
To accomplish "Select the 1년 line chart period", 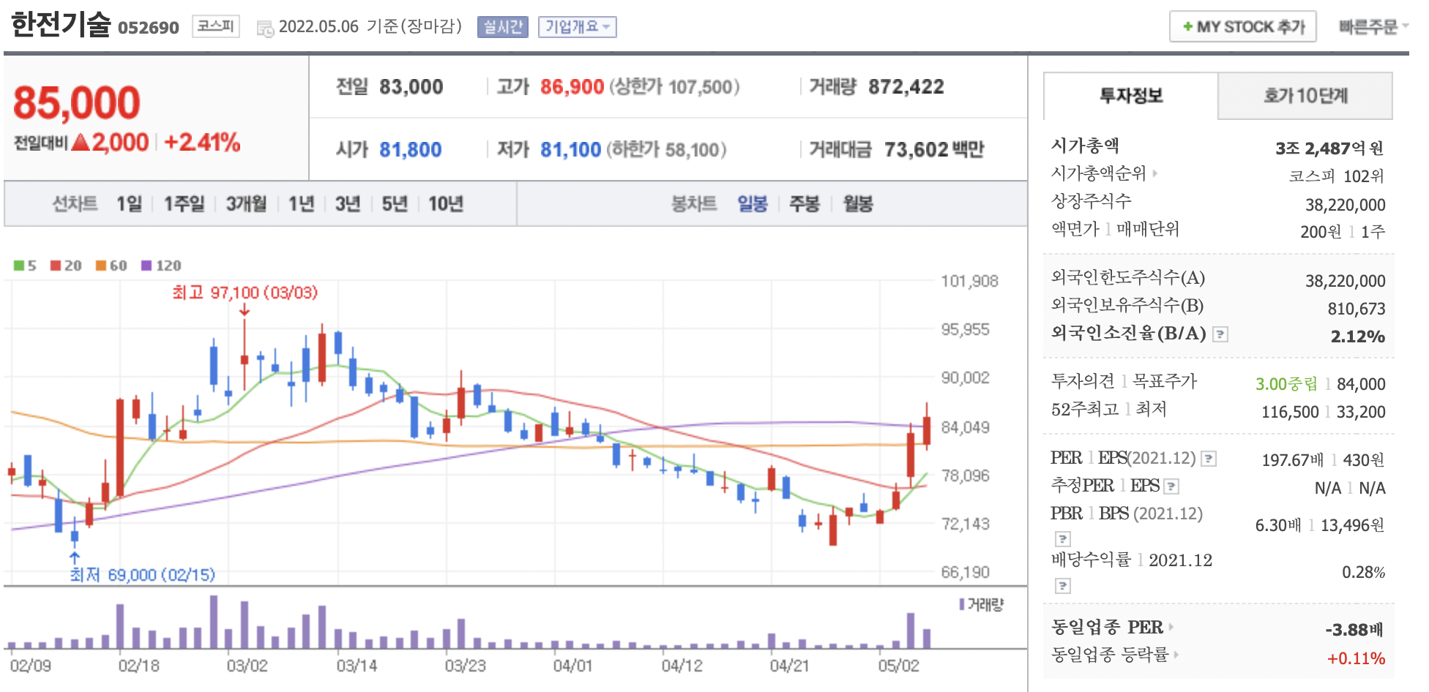I will (302, 204).
